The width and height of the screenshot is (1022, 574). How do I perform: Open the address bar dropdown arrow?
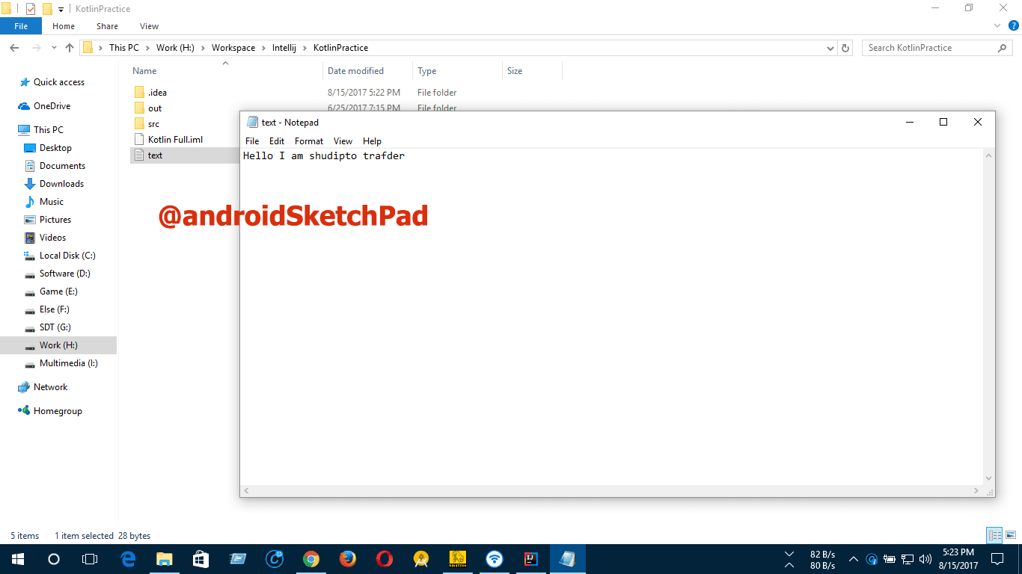(x=830, y=47)
